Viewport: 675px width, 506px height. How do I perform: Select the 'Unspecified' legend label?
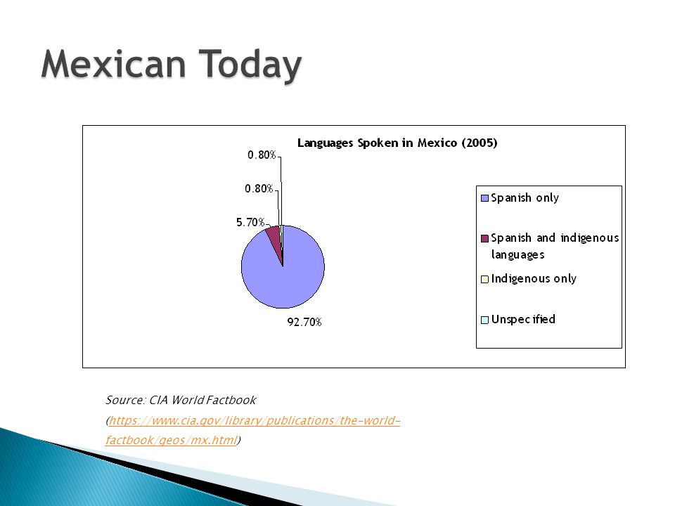tap(523, 319)
